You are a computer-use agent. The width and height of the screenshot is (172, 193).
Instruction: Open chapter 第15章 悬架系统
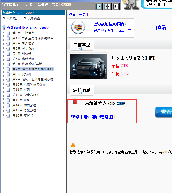(x=24, y=110)
